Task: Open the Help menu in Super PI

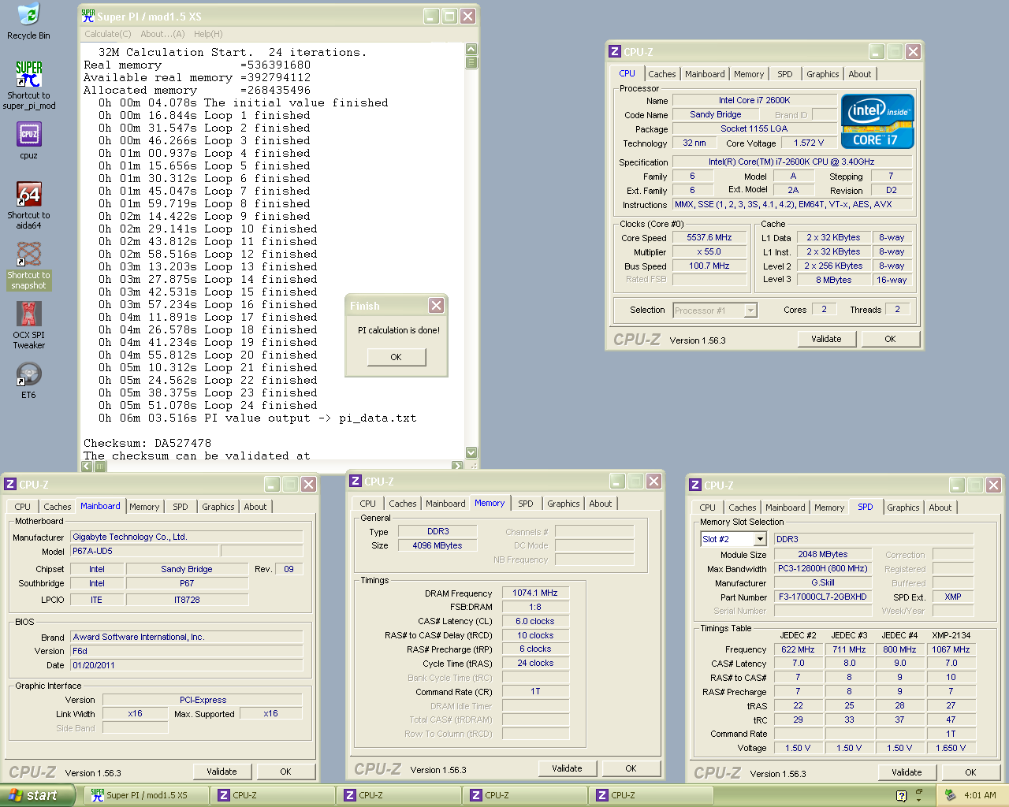Action: coord(208,34)
